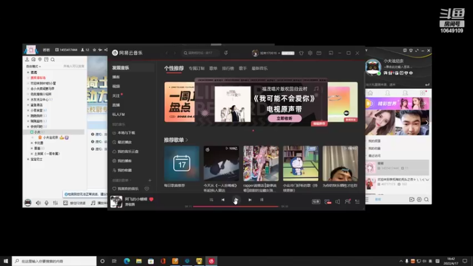Open listen-together icon in player bar
The height and width of the screenshot is (266, 473).
tap(348, 202)
